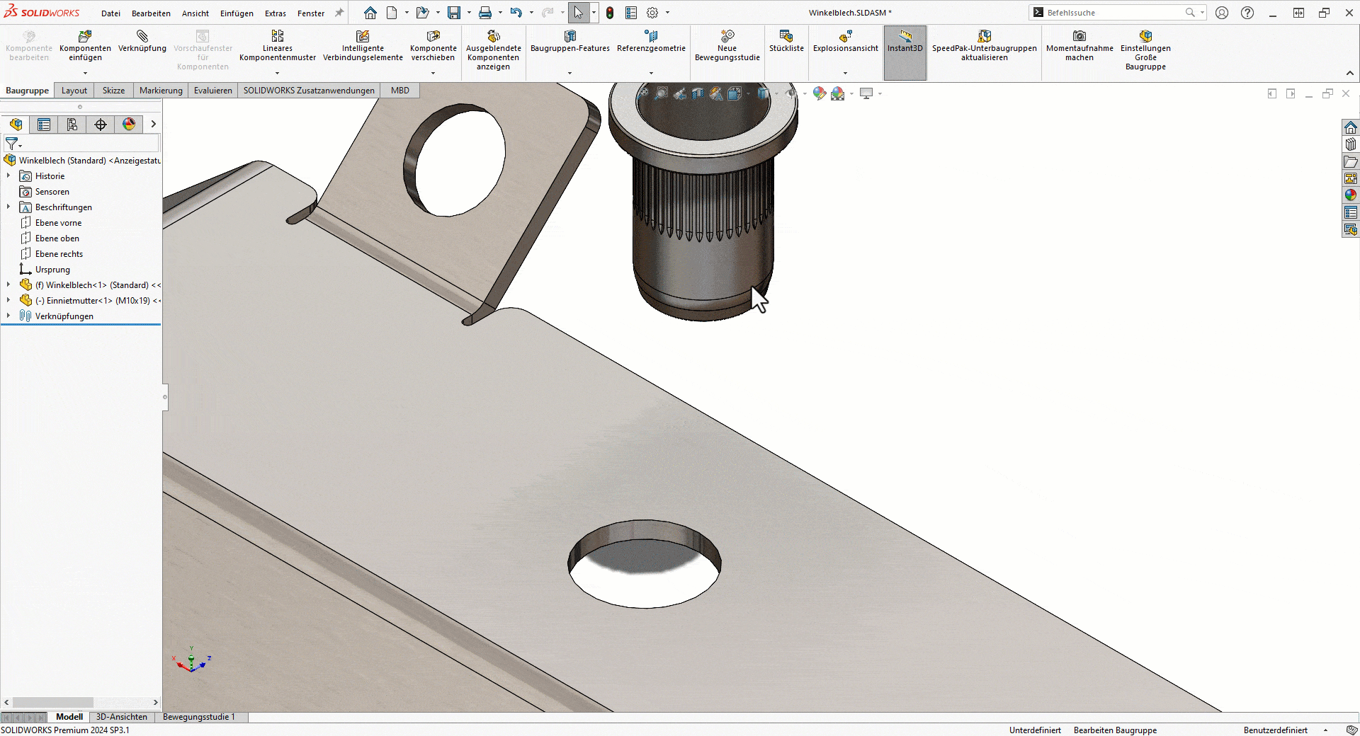Open Stückliste from the ribbon
The image size is (1360, 736).
(786, 41)
